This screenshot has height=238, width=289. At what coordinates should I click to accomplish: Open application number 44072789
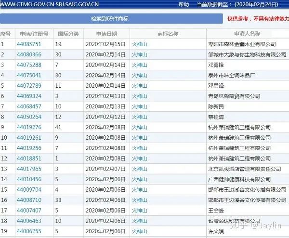click(x=29, y=86)
